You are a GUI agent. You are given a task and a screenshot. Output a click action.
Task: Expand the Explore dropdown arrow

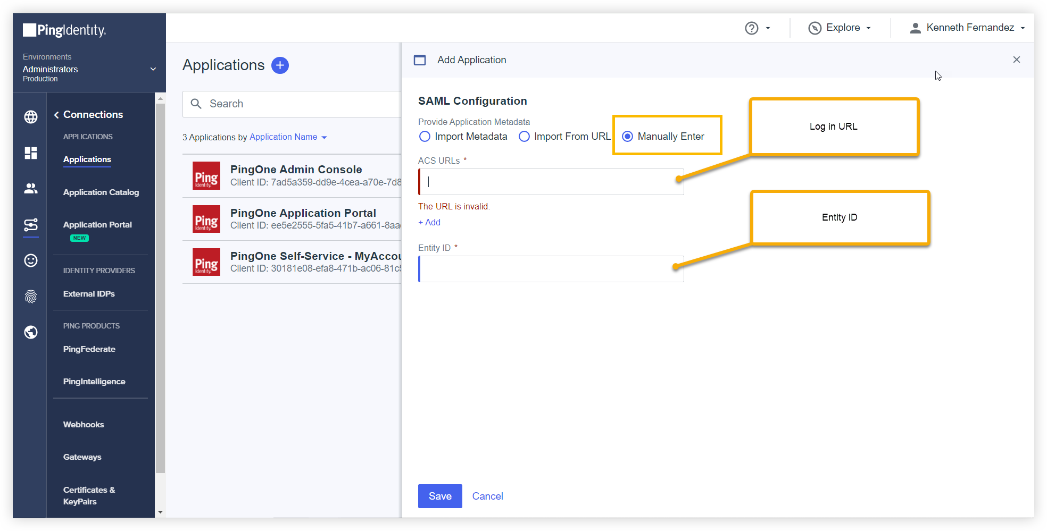(868, 28)
